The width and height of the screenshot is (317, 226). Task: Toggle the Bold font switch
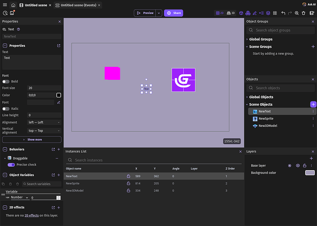pos(6,81)
